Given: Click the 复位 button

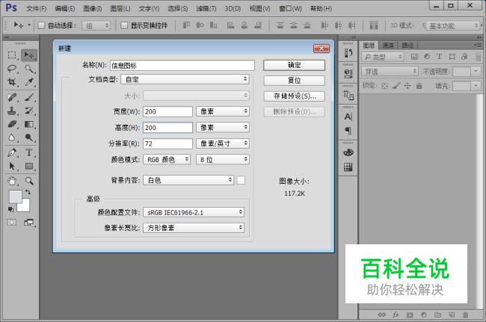Looking at the screenshot, I should tap(294, 81).
